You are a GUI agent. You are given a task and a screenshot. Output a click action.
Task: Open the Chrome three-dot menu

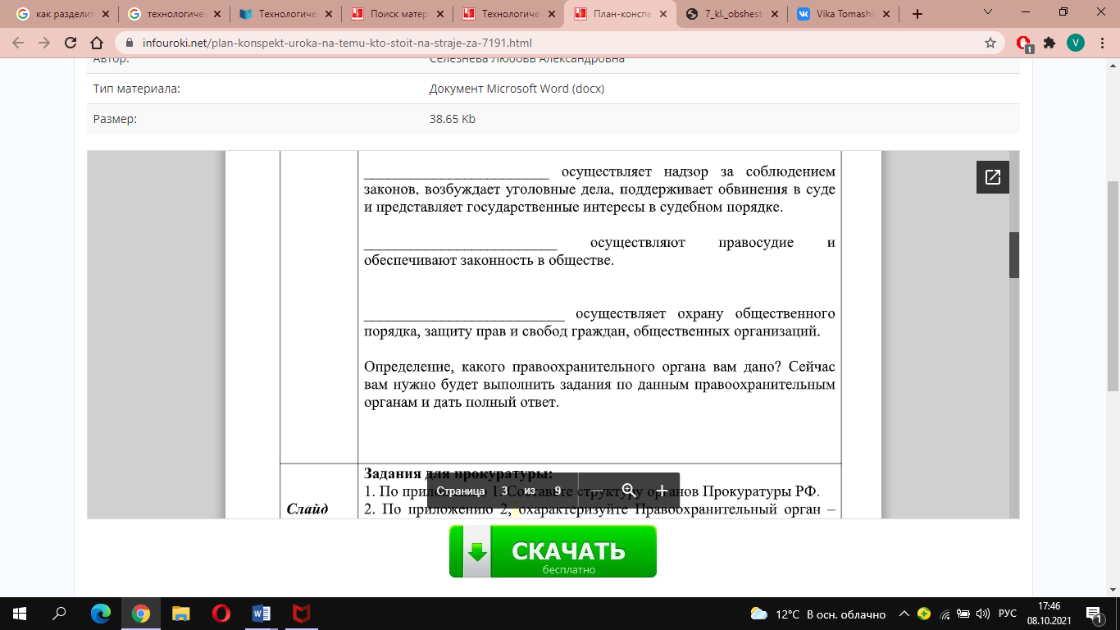(1103, 43)
